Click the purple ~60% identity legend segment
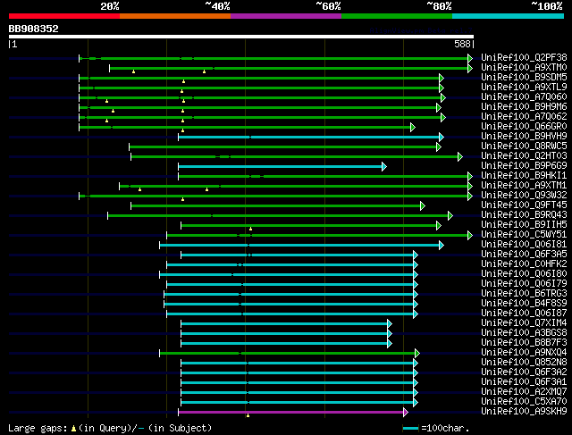The height and width of the screenshot is (435, 572). click(286, 16)
